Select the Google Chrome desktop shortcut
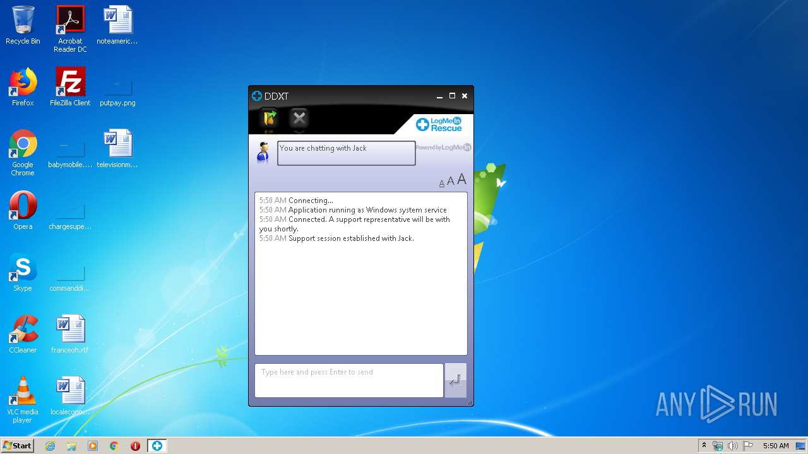Screen dimensions: 808x454 23,153
